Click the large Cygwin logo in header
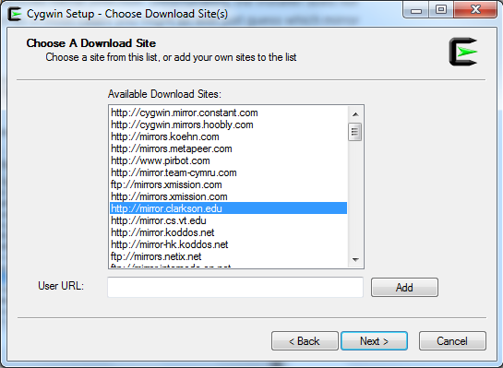The width and height of the screenshot is (503, 368). pos(463,52)
